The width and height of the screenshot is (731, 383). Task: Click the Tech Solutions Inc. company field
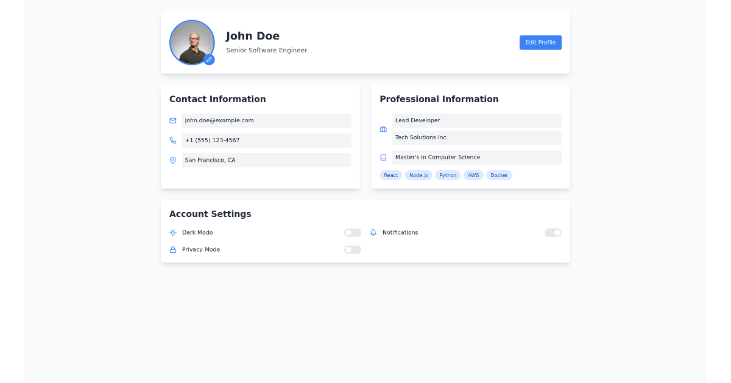(x=477, y=137)
